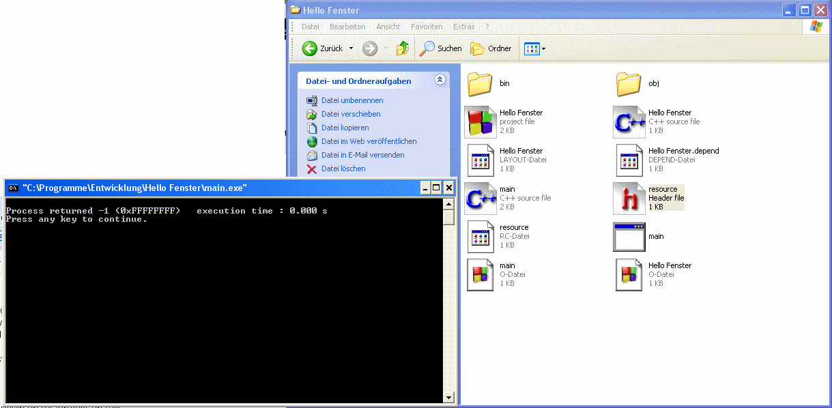Select the Hello Fenster.depend file

[x=629, y=160]
